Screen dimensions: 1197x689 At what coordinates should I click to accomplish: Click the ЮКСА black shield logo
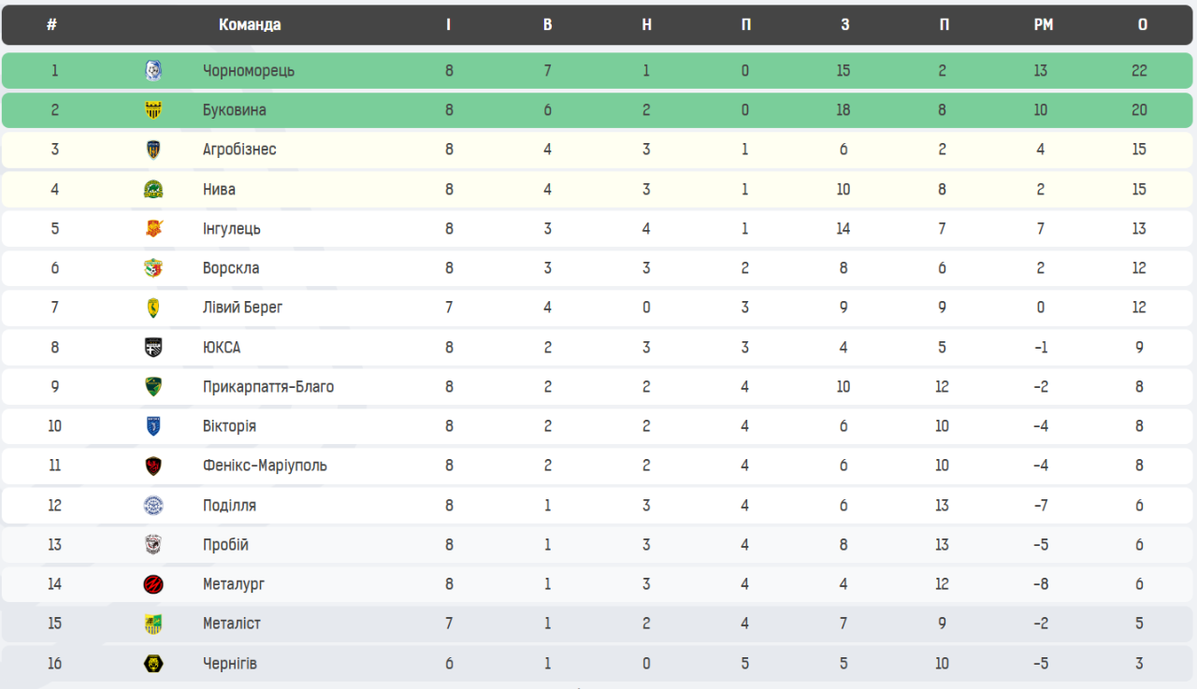[x=153, y=348]
